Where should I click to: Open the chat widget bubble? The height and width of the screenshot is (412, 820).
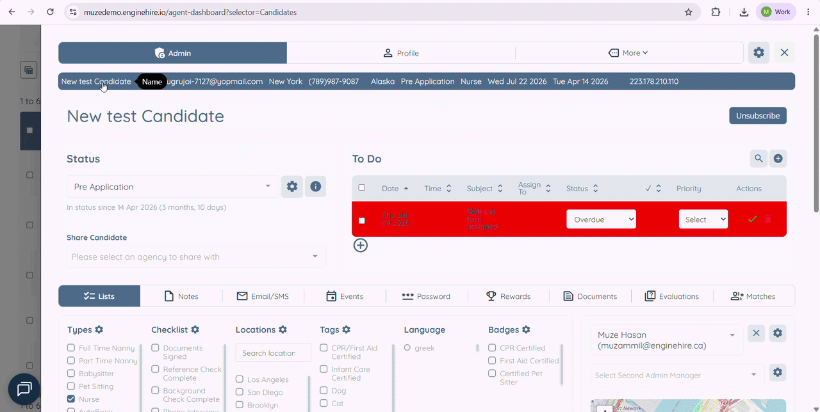[24, 389]
